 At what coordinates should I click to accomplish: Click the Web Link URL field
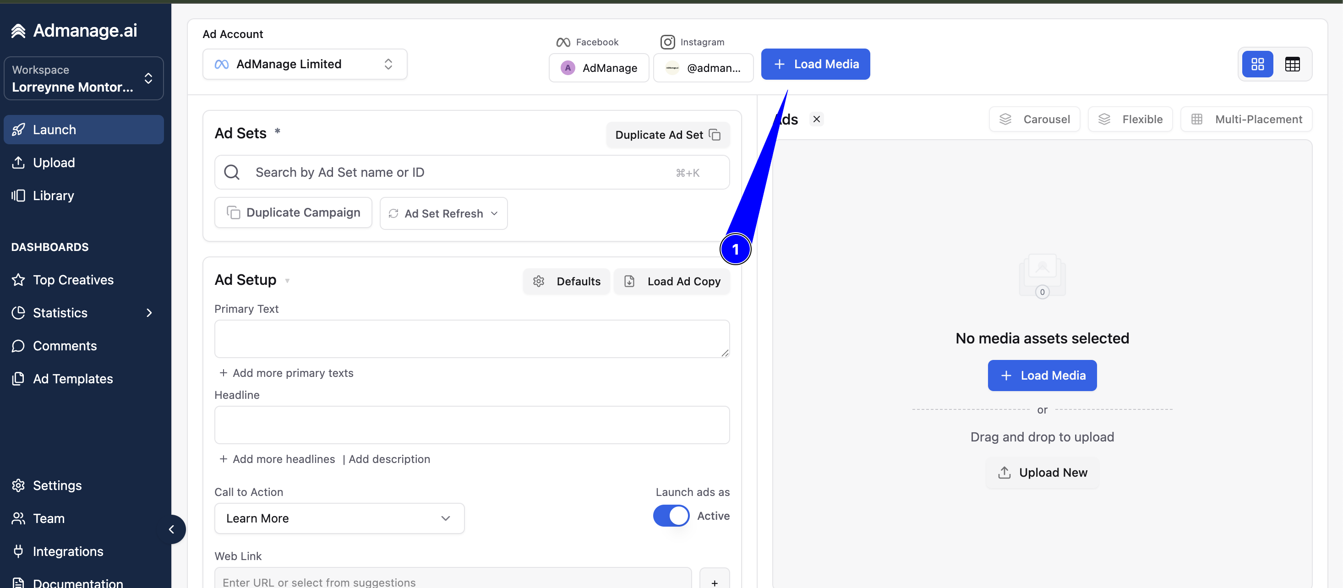click(x=453, y=580)
